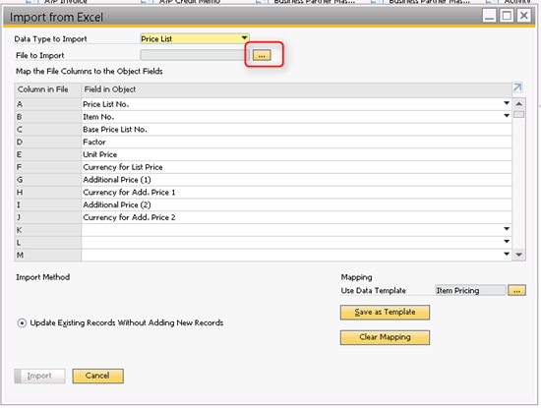Click the mapping table scrollbar thumb
Screen dimensions: 541x408
point(518,114)
